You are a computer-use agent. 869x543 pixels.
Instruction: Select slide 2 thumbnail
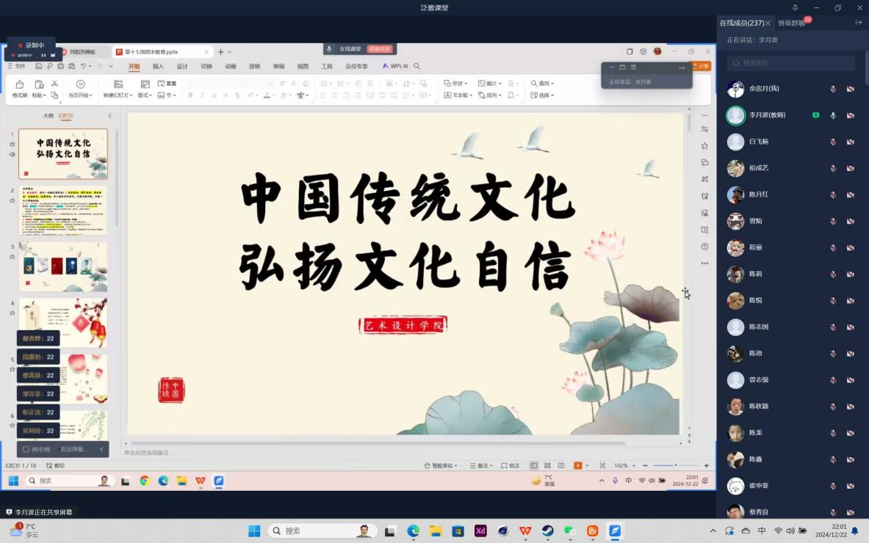(63, 210)
